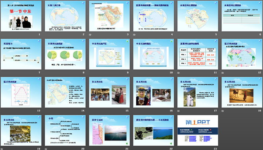Select slide 23 with the 第1PPT logo
Viewport: 263px width, 150px height.
tap(198, 130)
